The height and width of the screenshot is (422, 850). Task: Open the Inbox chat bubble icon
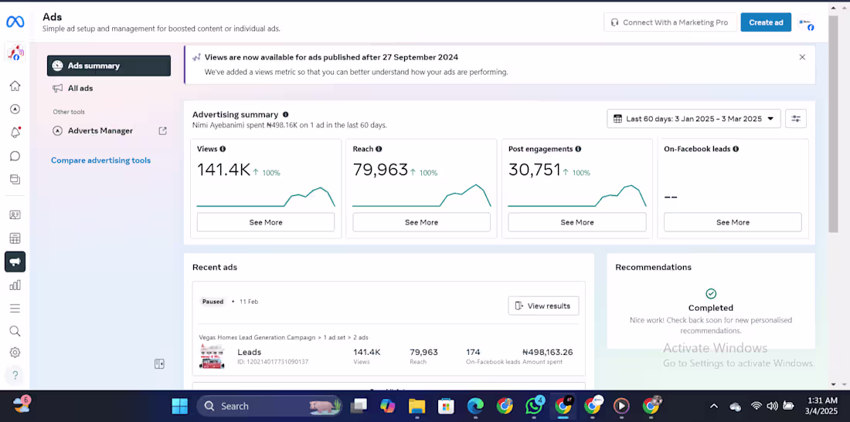pos(15,156)
